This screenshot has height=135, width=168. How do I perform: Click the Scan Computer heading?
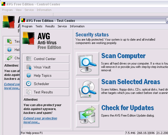point(123,56)
